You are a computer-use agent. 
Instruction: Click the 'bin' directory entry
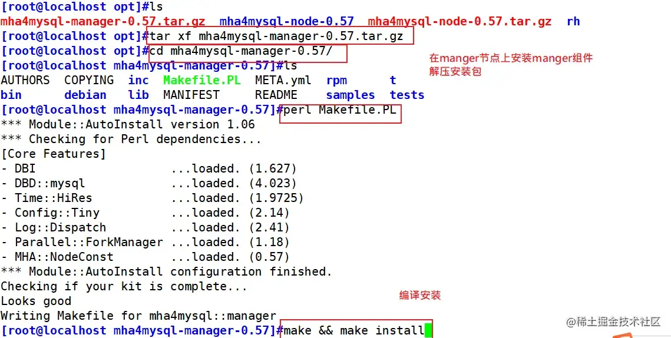tap(11, 95)
